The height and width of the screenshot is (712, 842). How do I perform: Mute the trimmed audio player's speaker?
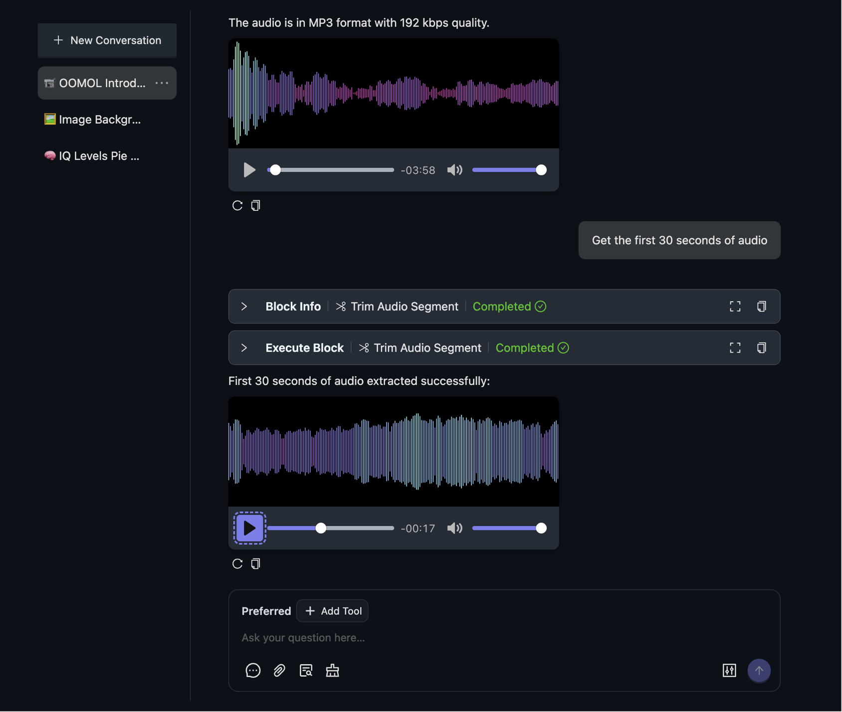454,528
